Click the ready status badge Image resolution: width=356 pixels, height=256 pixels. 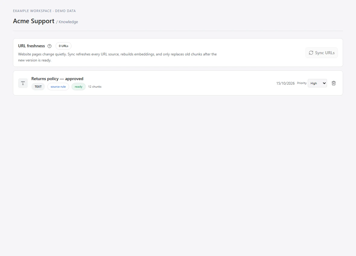(x=78, y=87)
